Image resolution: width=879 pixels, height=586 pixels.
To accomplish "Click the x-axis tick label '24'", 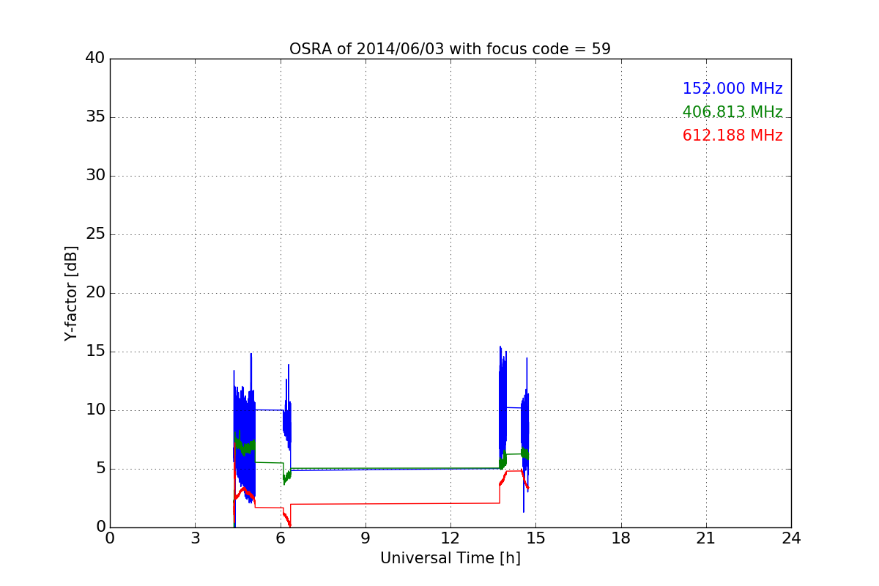I will (x=791, y=538).
